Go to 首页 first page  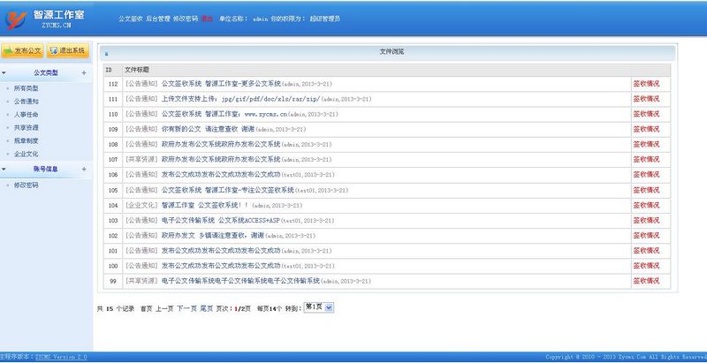[147, 309]
